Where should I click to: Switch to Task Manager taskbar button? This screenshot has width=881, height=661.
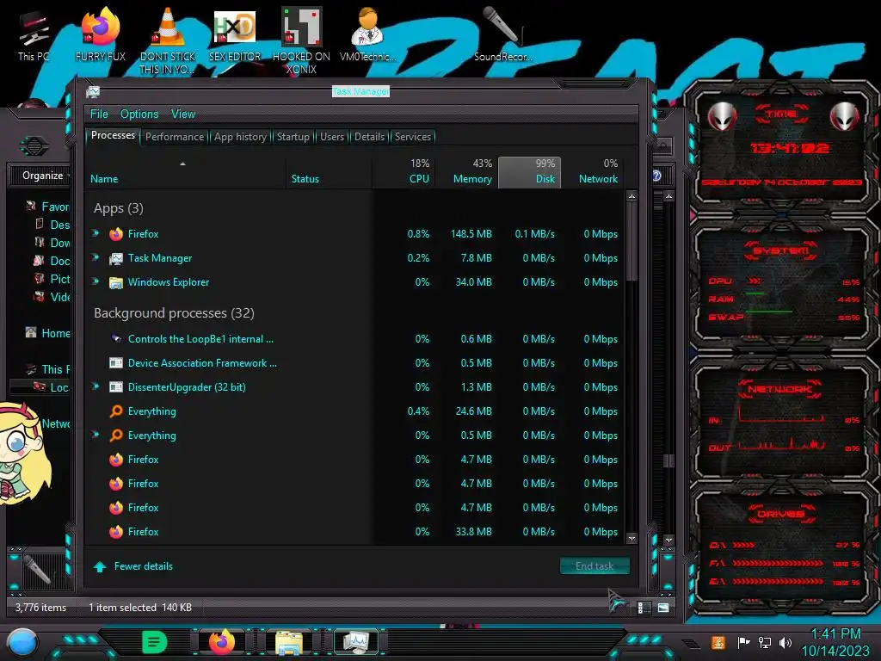(x=356, y=642)
